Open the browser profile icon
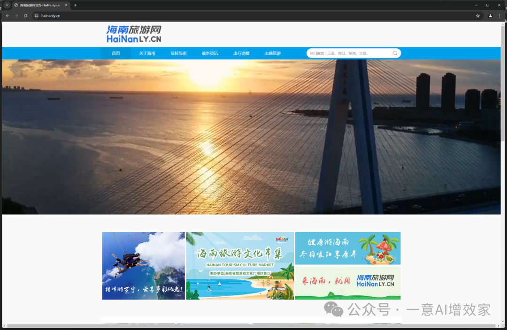Image resolution: width=507 pixels, height=330 pixels. pyautogui.click(x=491, y=15)
